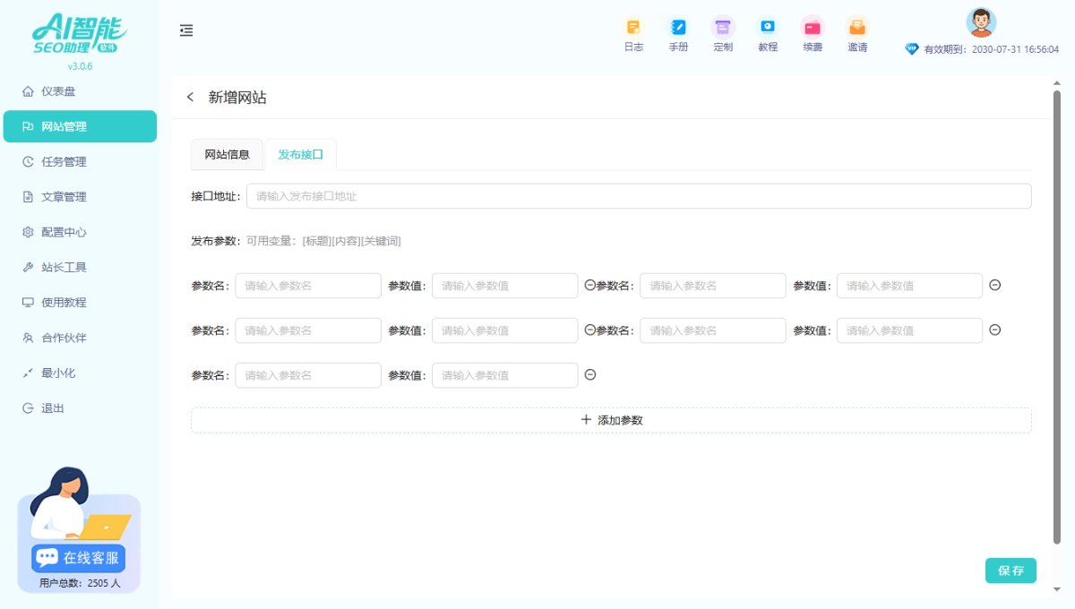Open 仪表盘 dashboard in sidebar
Screen dimensions: 1075x609
[80, 91]
